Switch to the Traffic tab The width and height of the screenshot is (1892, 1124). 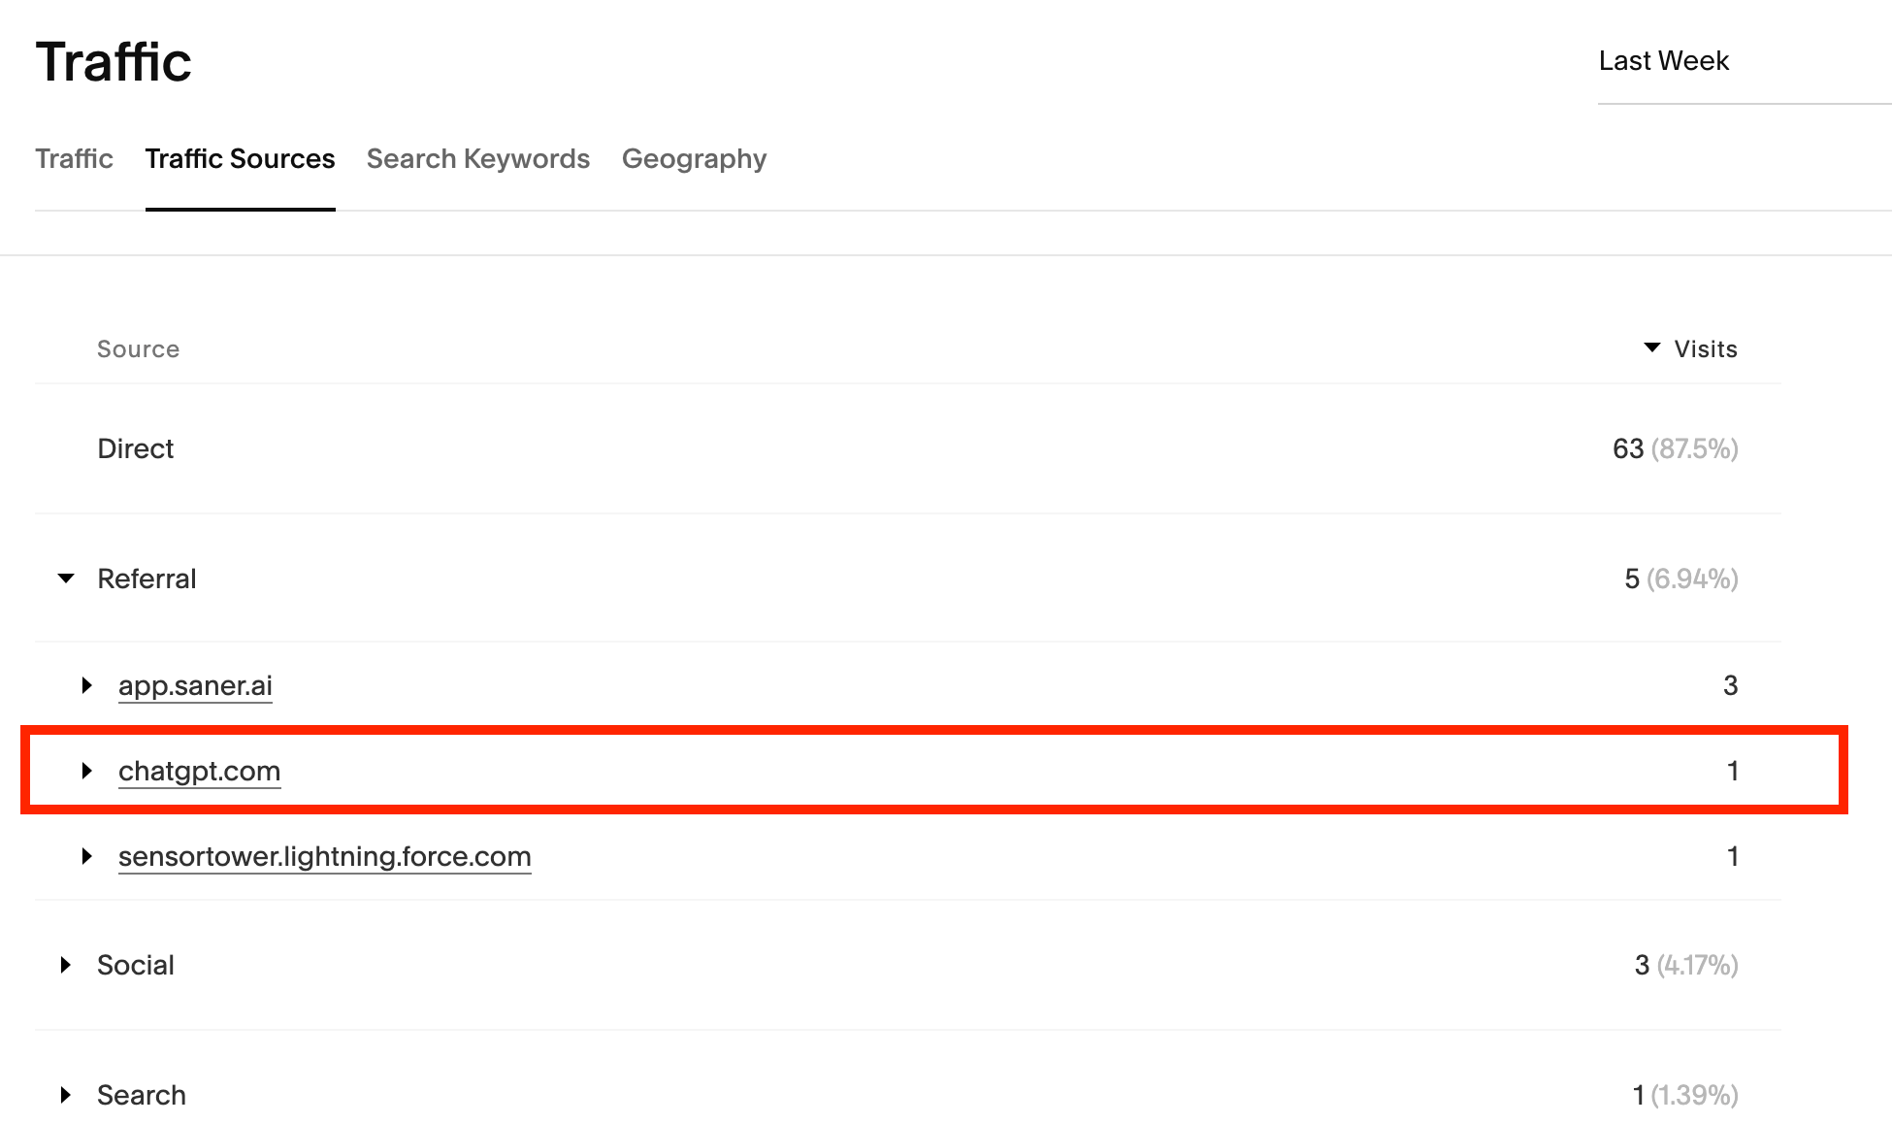(x=74, y=158)
